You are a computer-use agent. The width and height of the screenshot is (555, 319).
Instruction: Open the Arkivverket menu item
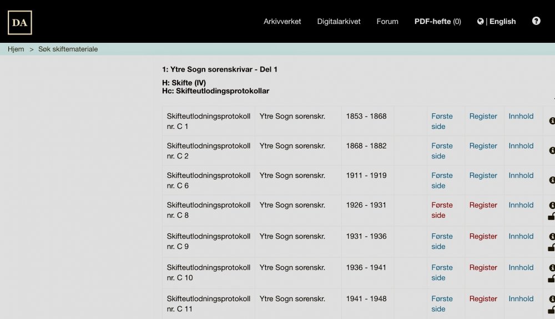coord(282,22)
